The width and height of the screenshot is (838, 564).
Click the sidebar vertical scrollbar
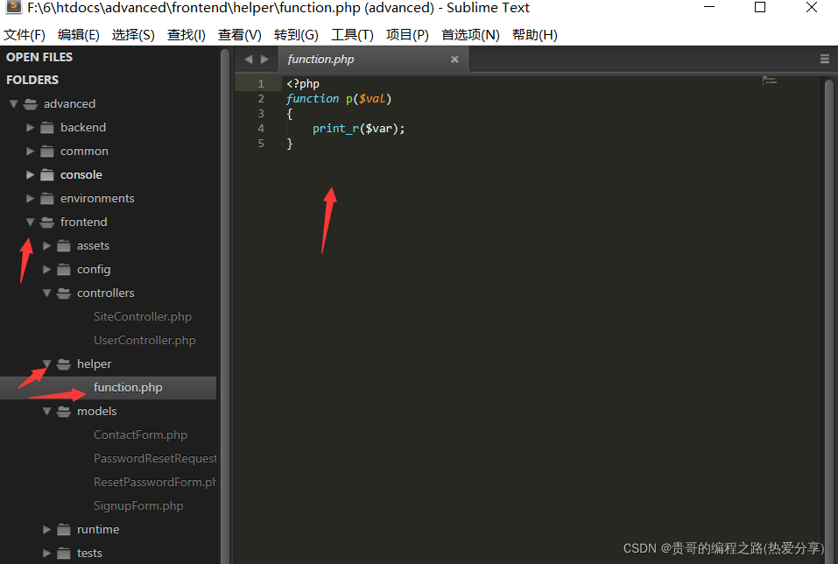tap(224, 305)
